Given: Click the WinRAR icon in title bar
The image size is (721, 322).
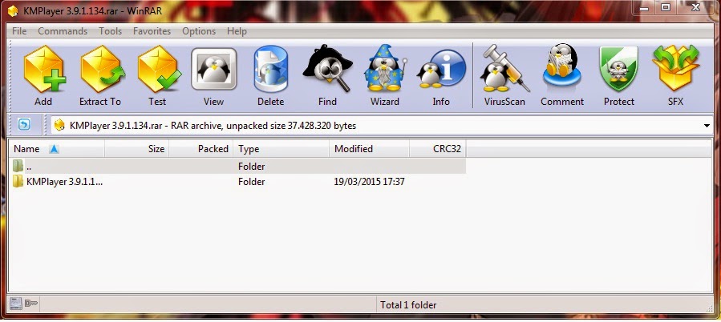Looking at the screenshot, I should click(13, 10).
